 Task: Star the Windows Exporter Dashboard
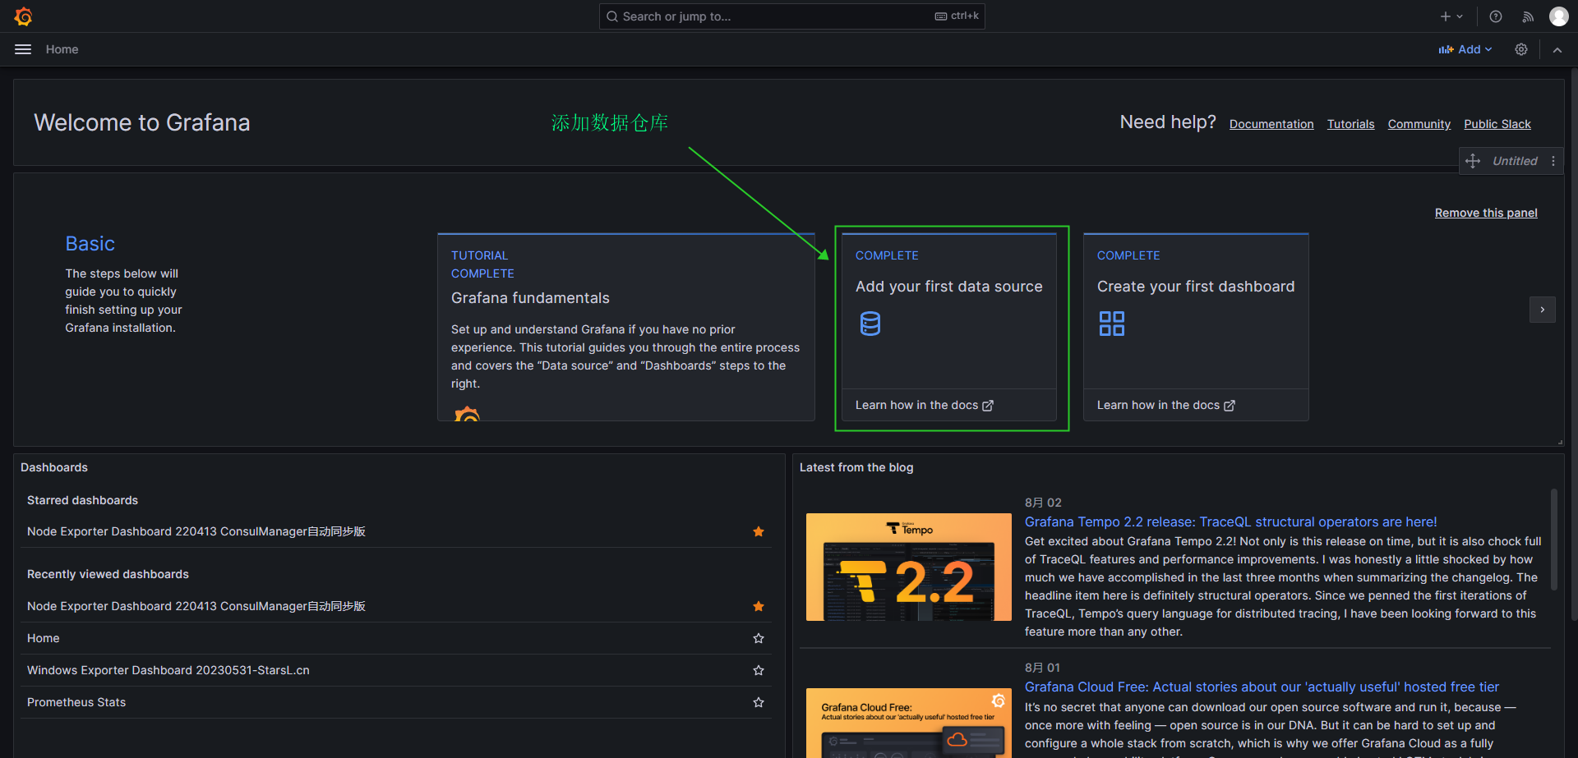pyautogui.click(x=759, y=670)
